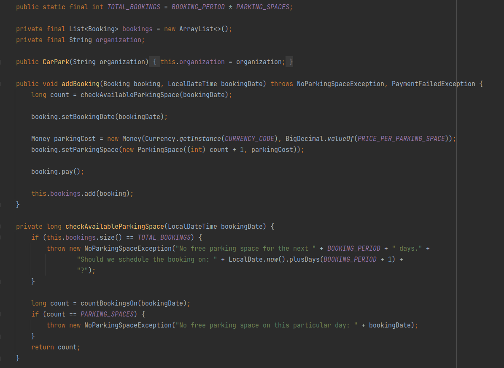Viewport: 504px width, 368px height.
Task: Select 'ArrayList<>()' in the bookings declaration
Action: [x=203, y=29]
